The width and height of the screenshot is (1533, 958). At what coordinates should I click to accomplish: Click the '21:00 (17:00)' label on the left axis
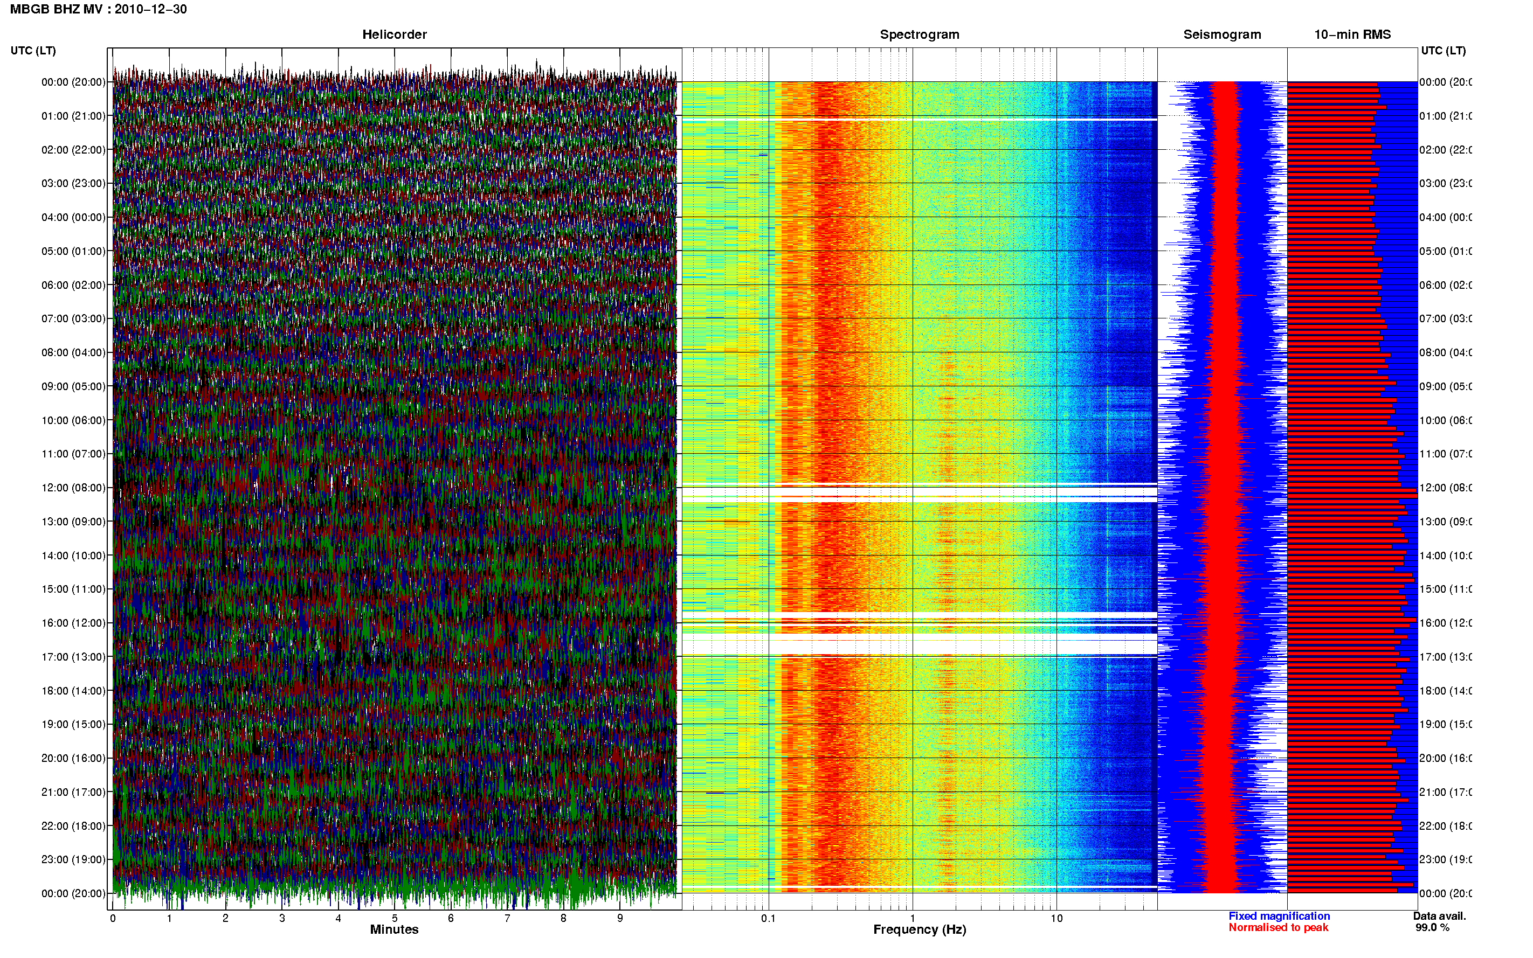tap(73, 792)
